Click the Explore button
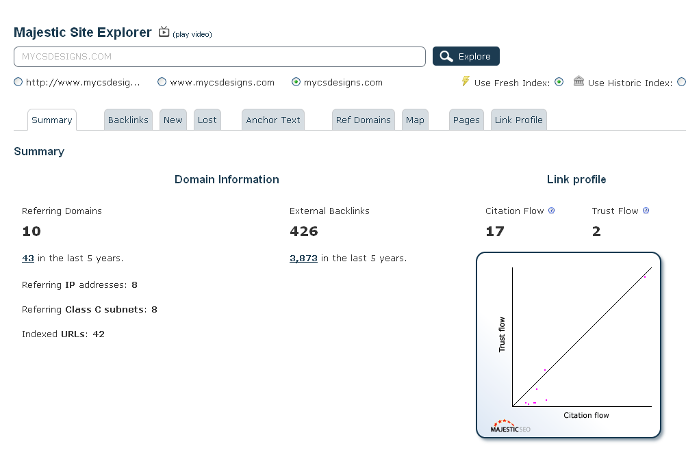Screen dimensions: 699x450 [466, 56]
